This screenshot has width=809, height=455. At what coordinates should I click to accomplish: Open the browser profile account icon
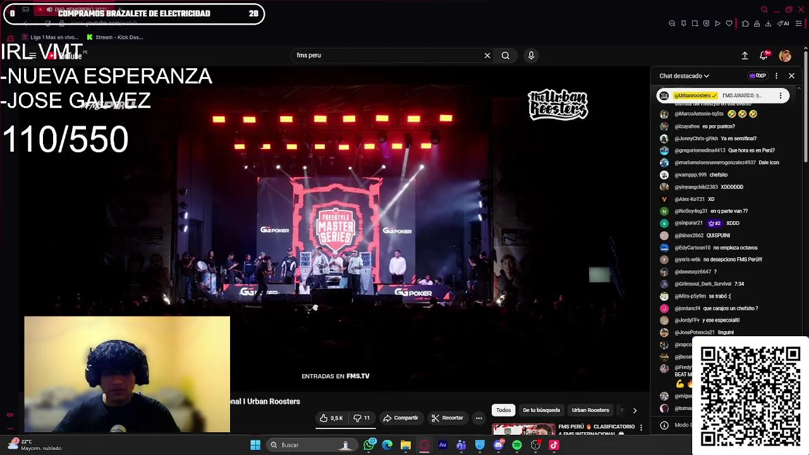[x=757, y=23]
